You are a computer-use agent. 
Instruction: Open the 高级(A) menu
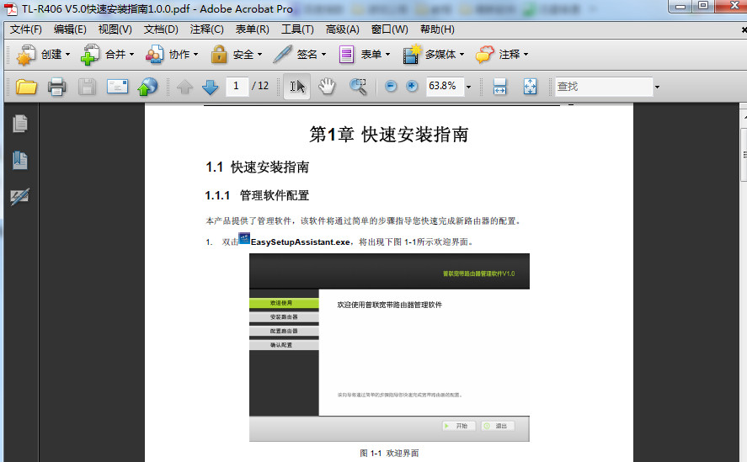pyautogui.click(x=342, y=29)
